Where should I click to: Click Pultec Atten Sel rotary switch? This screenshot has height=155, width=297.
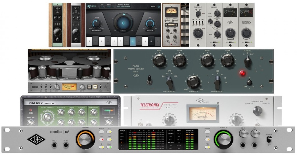click(x=248, y=61)
